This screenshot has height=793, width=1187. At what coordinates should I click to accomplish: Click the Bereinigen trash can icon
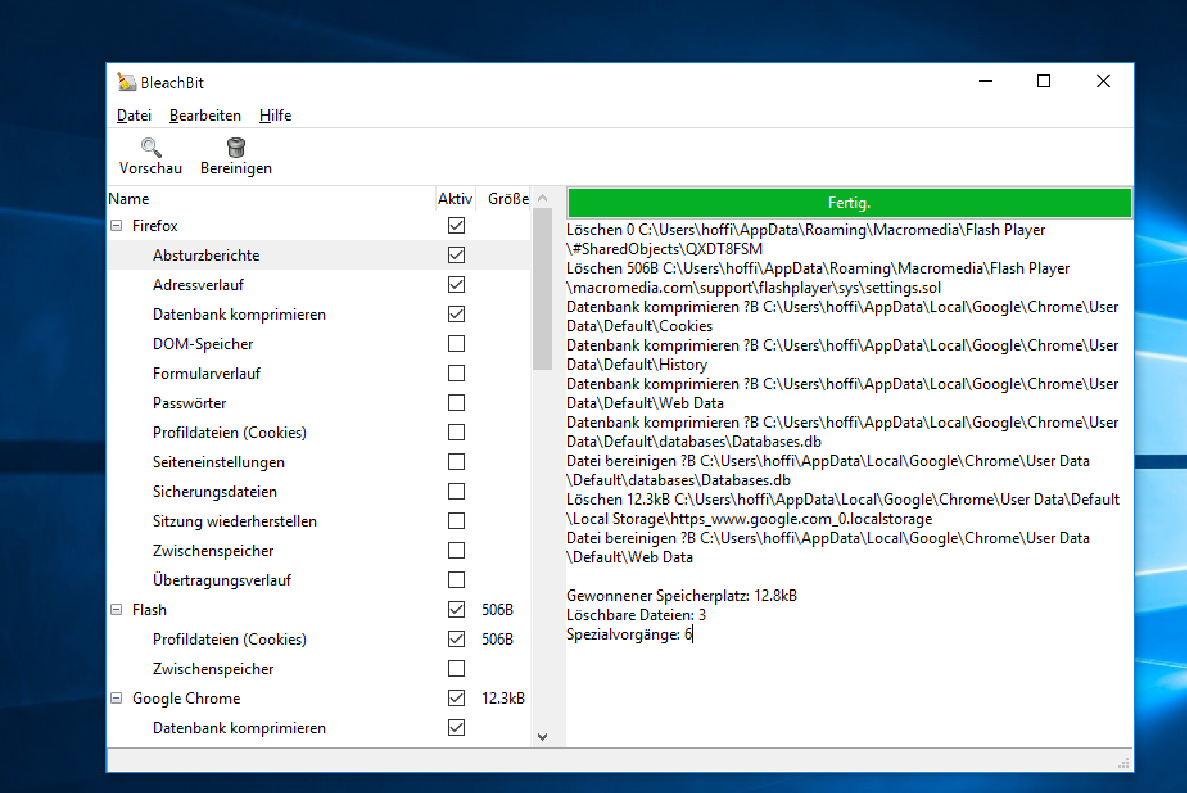point(236,148)
